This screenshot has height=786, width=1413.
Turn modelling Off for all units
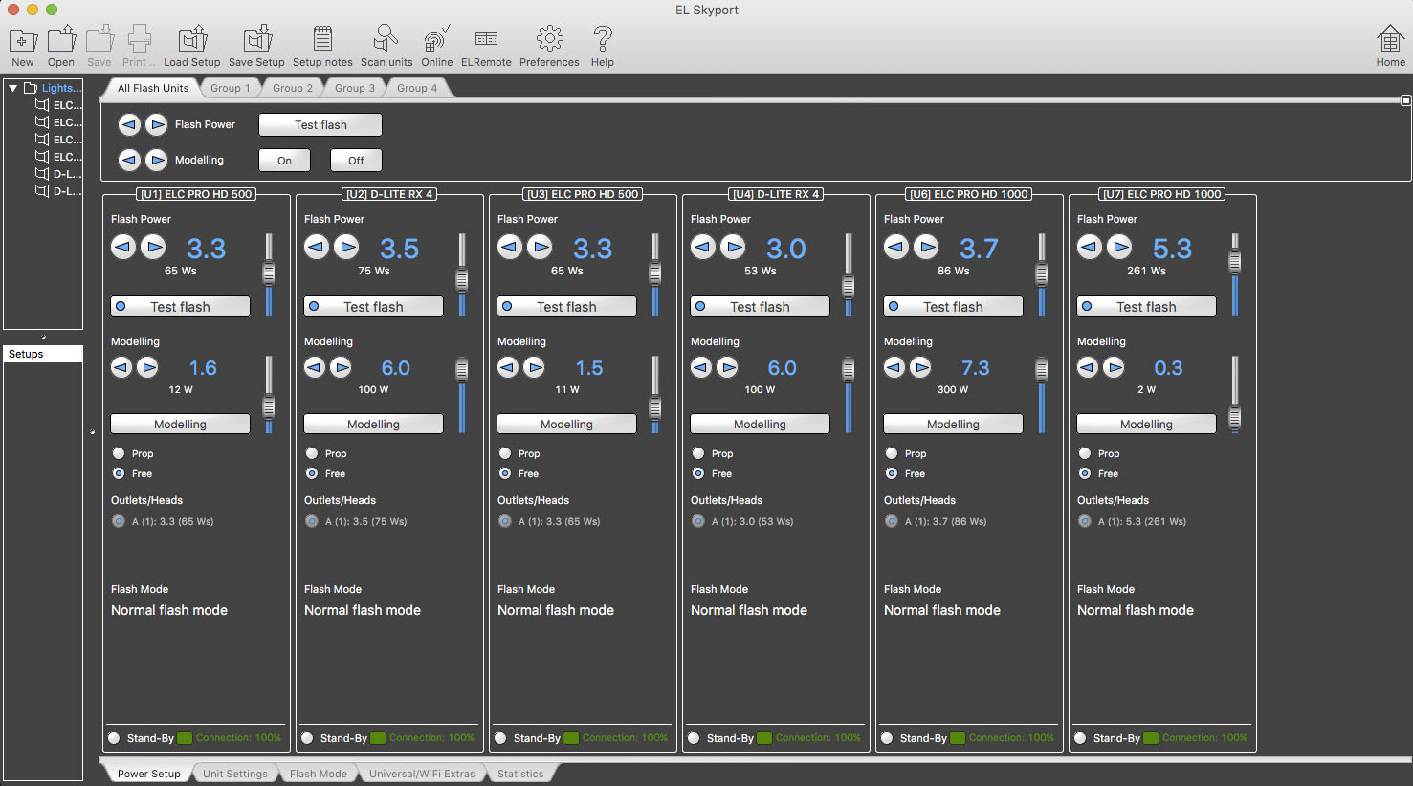pyautogui.click(x=356, y=161)
